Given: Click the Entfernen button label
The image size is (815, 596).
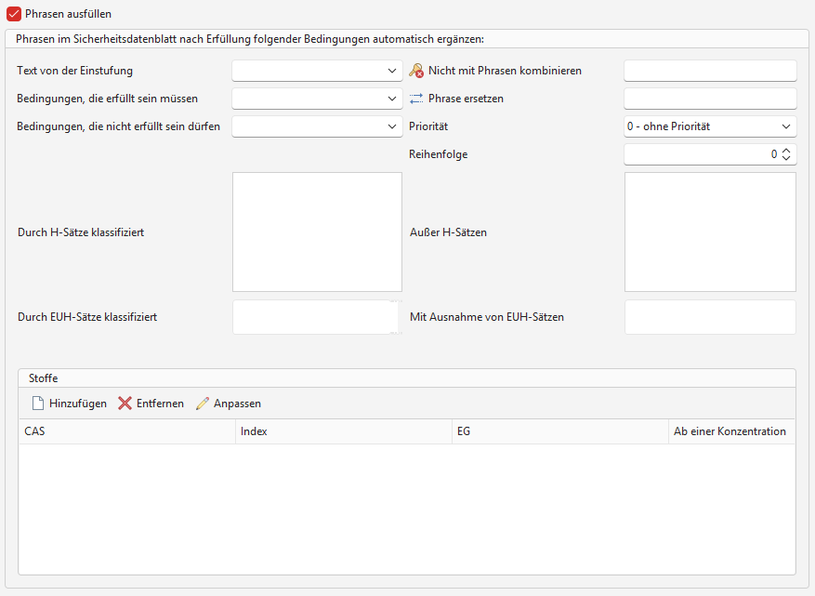Looking at the screenshot, I should pyautogui.click(x=160, y=404).
